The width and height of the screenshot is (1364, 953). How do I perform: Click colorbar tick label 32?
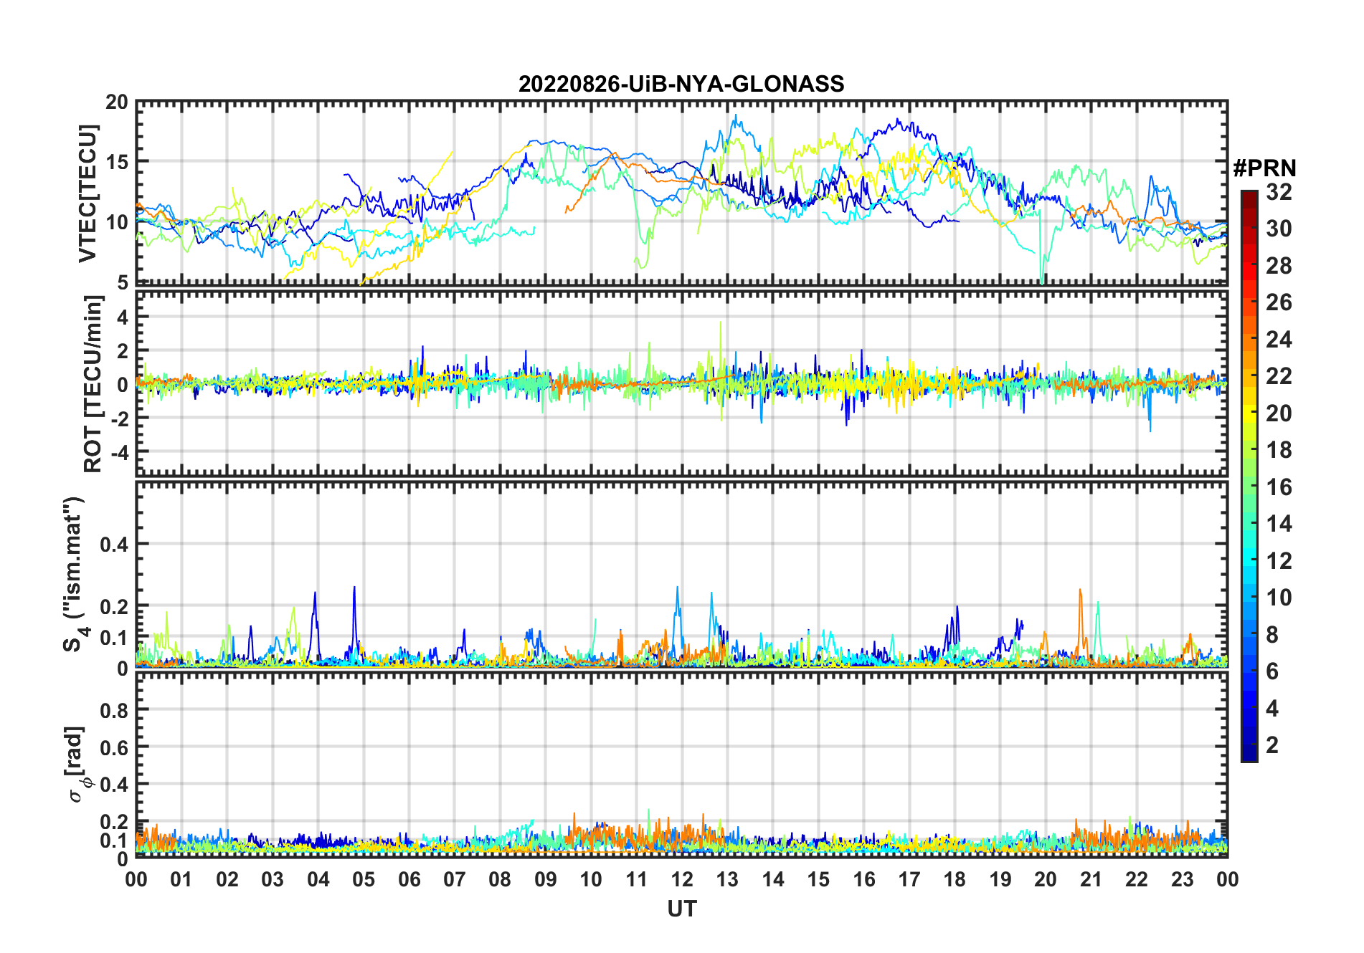click(1279, 192)
